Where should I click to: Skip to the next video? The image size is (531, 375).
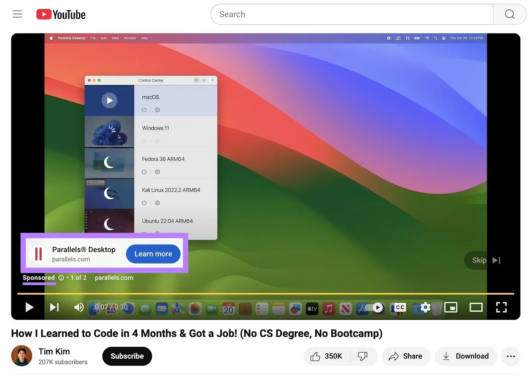54,307
